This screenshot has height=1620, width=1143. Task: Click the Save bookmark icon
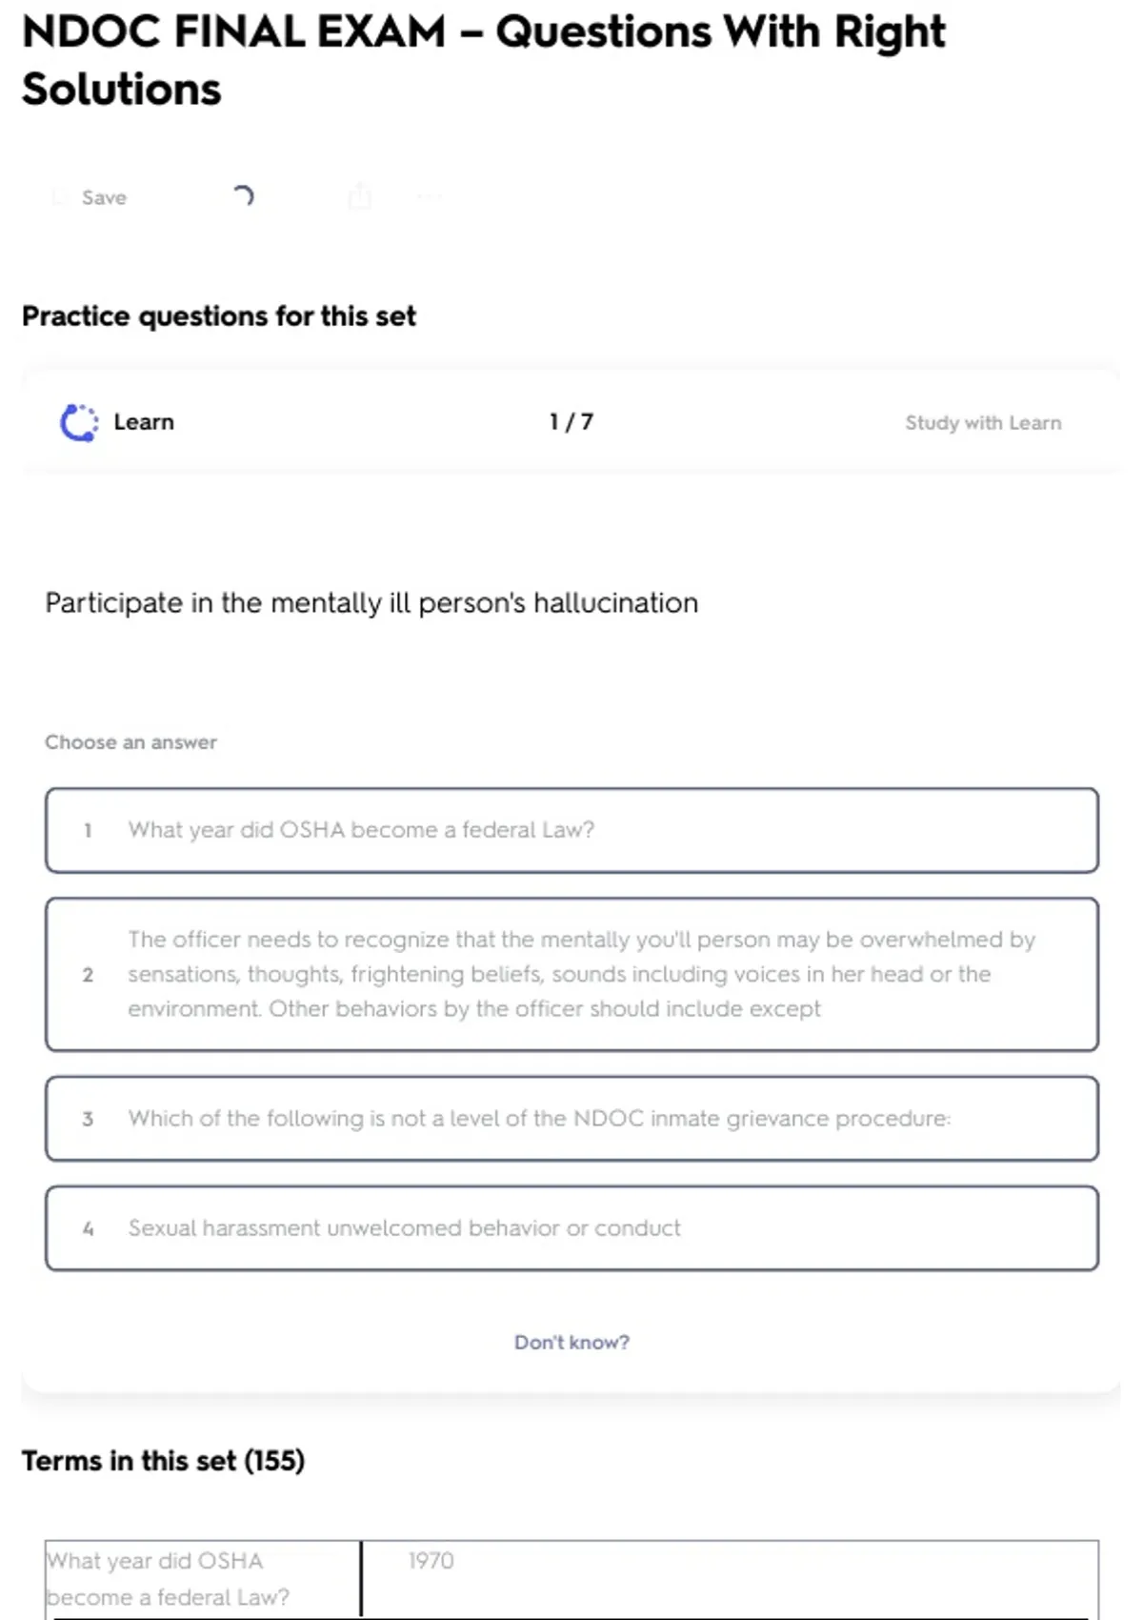pyautogui.click(x=61, y=197)
